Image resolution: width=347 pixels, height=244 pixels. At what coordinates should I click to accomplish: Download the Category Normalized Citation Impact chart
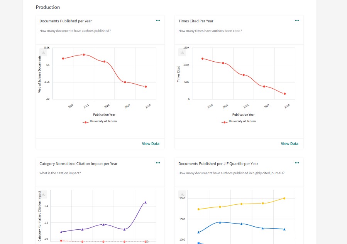coord(43,195)
